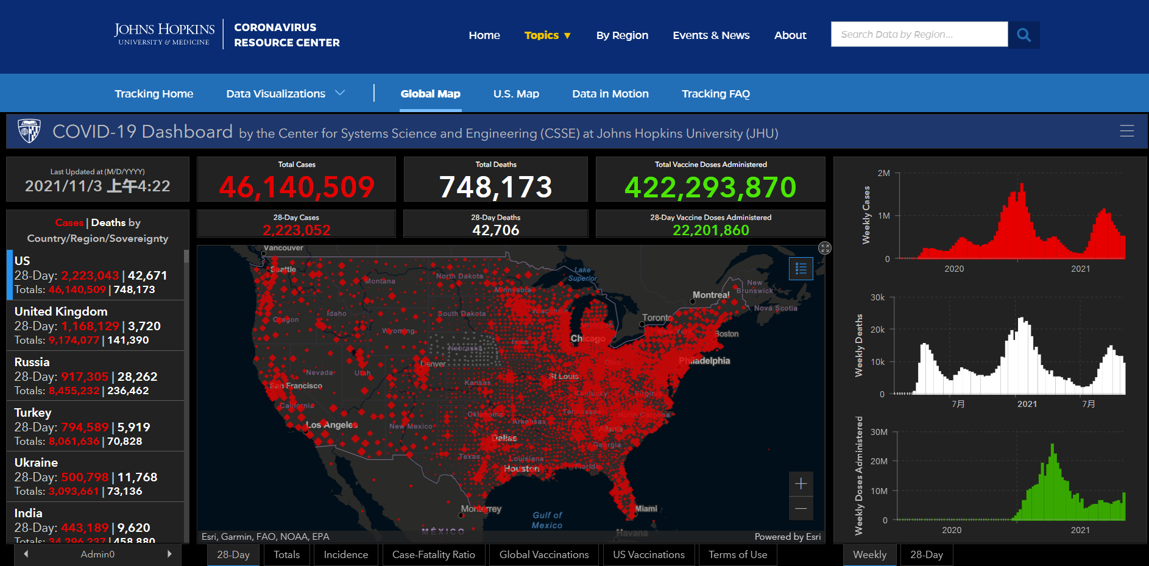The height and width of the screenshot is (566, 1149).
Task: Click the Johns Hopkins shield logo
Action: 29,131
